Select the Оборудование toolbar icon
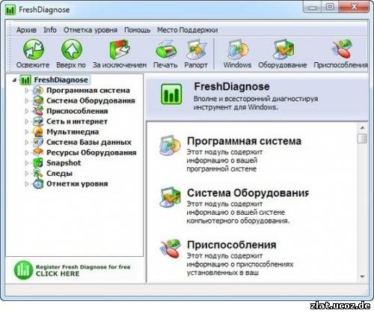Image resolution: width=374 pixels, height=313 pixels. click(283, 49)
